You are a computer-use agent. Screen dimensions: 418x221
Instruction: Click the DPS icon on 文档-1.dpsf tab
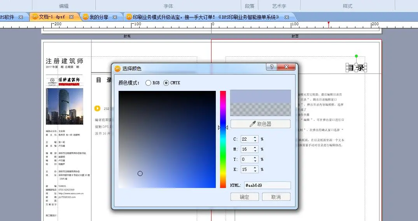pos(35,17)
